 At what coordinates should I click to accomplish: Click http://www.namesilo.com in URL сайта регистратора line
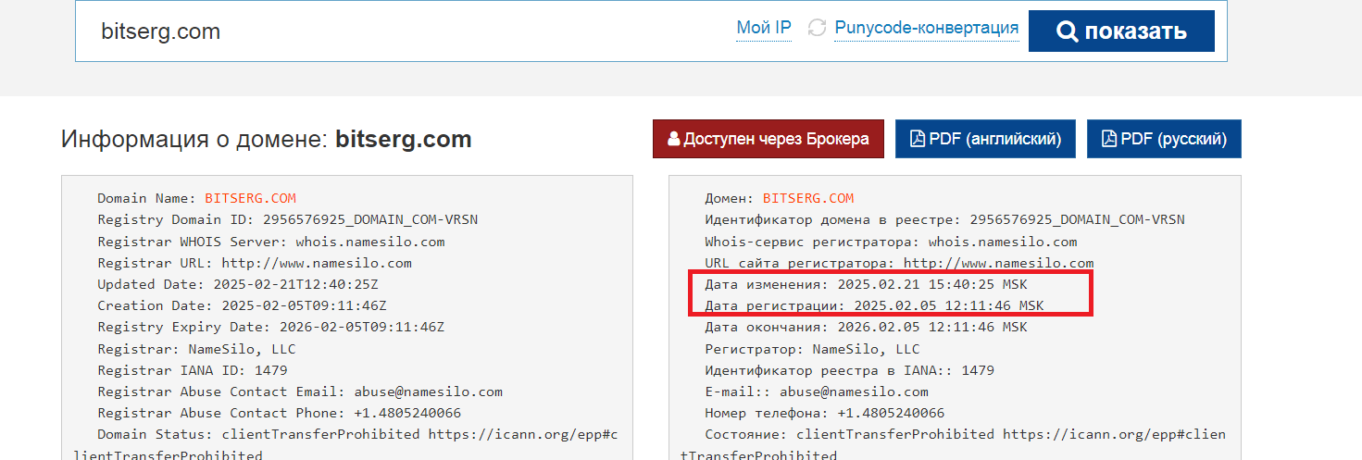(998, 263)
